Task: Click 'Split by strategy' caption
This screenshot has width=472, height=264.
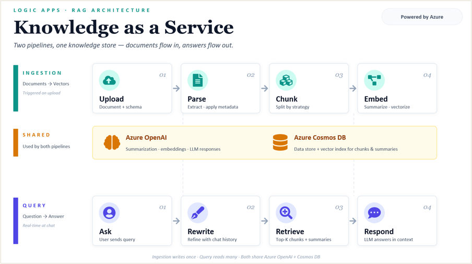Action: 292,107
